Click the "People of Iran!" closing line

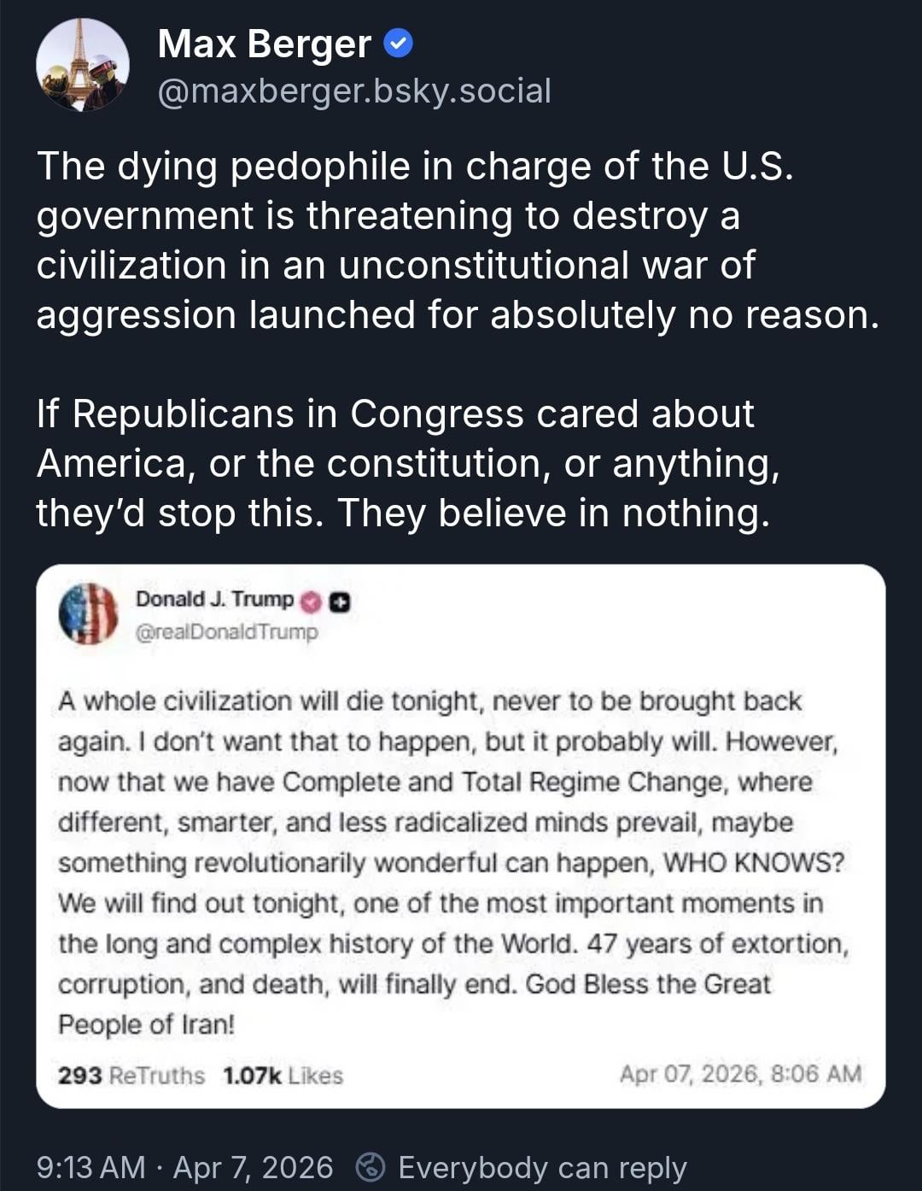point(146,1024)
